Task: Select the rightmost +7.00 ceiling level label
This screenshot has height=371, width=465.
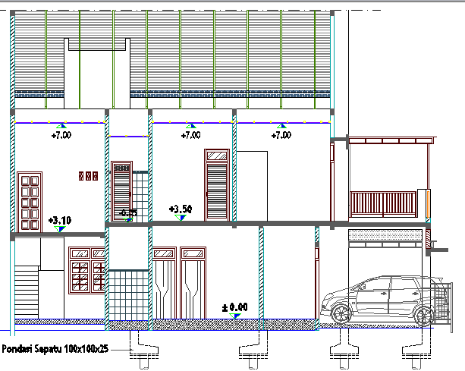Action: click(x=281, y=135)
